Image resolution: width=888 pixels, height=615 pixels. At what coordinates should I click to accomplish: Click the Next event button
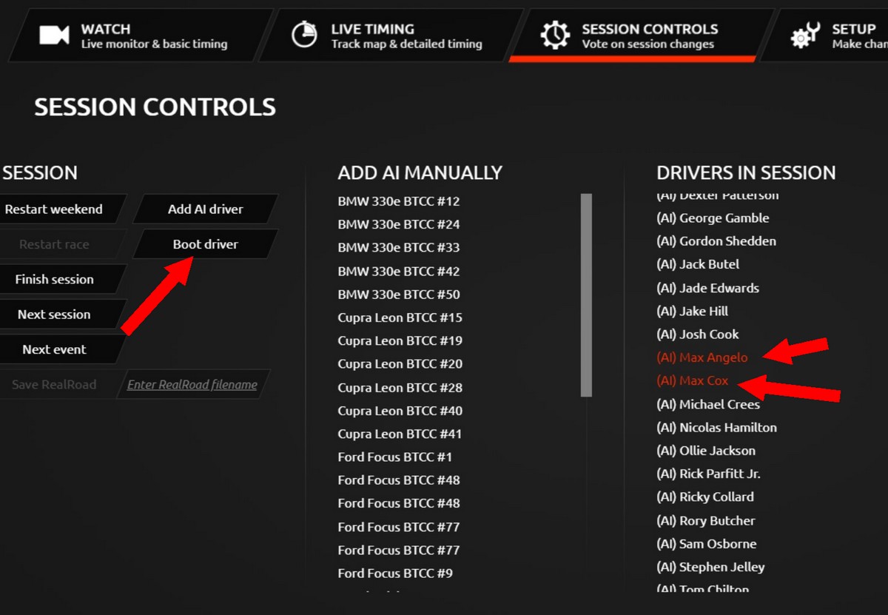point(58,349)
